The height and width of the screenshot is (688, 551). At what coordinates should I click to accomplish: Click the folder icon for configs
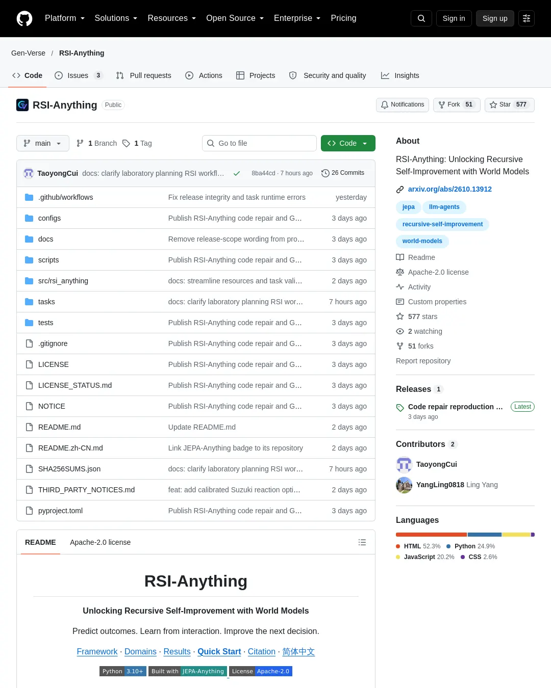(x=29, y=218)
